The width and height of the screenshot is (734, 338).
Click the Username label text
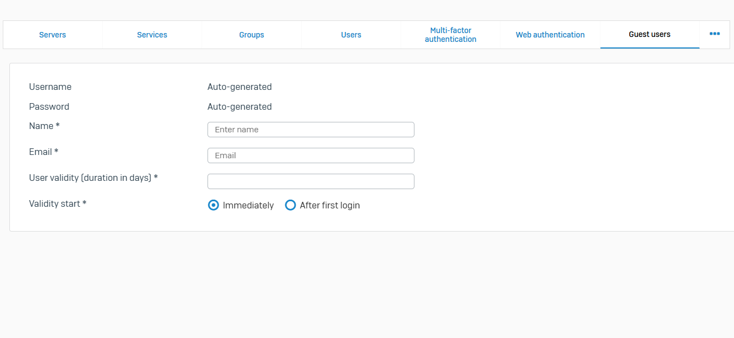50,87
